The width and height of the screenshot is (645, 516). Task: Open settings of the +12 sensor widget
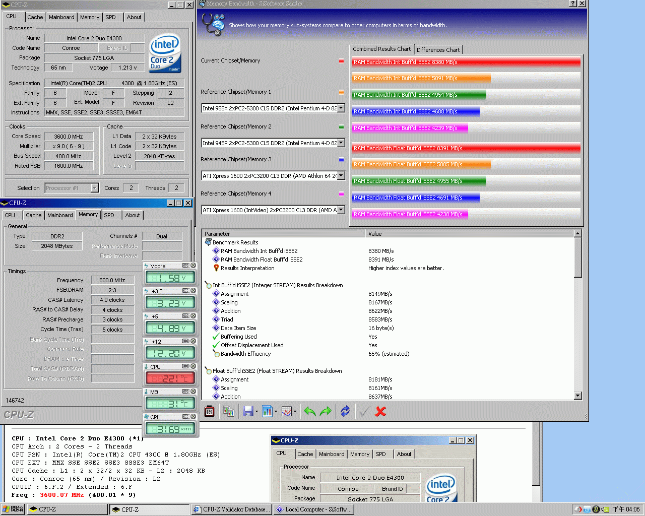(x=185, y=341)
